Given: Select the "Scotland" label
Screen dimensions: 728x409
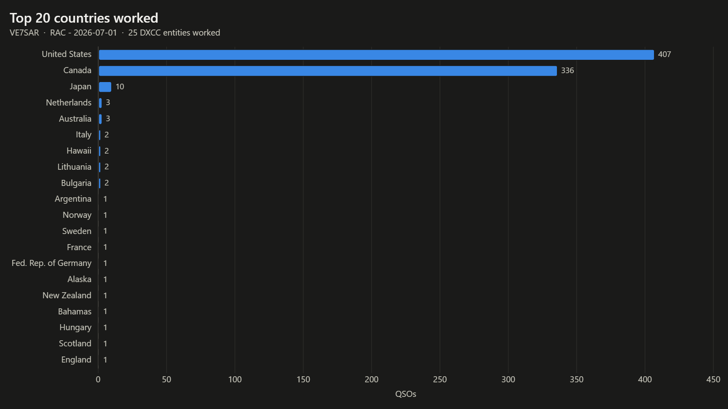Looking at the screenshot, I should click(75, 344).
